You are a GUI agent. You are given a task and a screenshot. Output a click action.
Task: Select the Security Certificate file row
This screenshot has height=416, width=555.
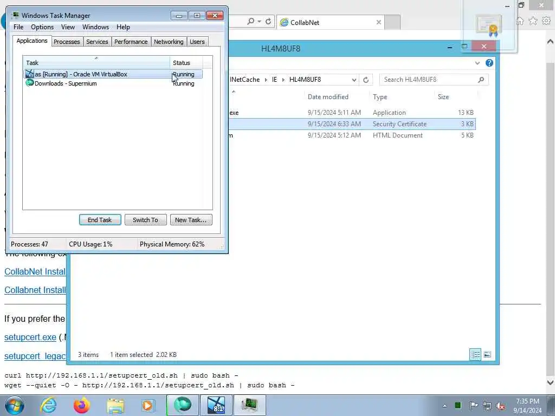pos(352,124)
